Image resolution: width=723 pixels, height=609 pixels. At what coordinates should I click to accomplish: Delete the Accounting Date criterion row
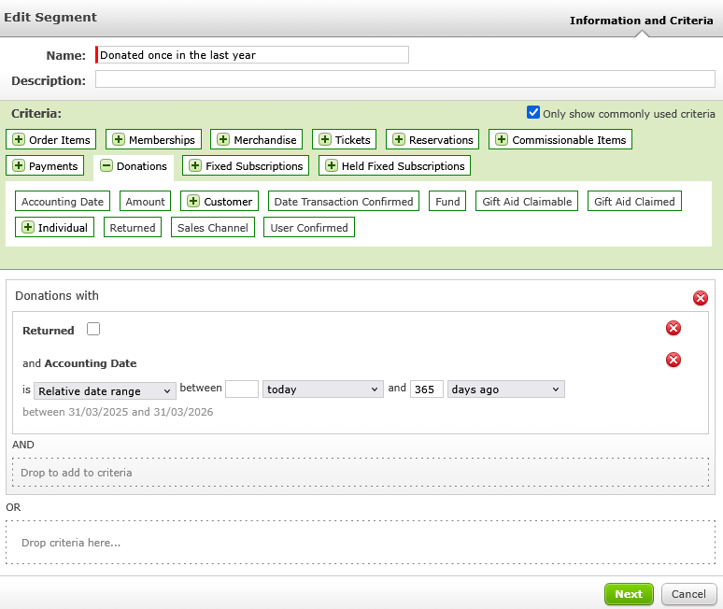[x=673, y=360]
